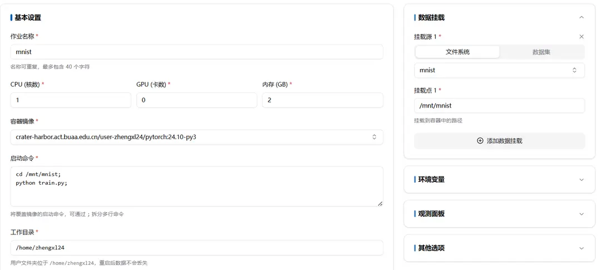This screenshot has width=601, height=270.
Task: Click the 基本设置 section heading
Action: (x=28, y=17)
